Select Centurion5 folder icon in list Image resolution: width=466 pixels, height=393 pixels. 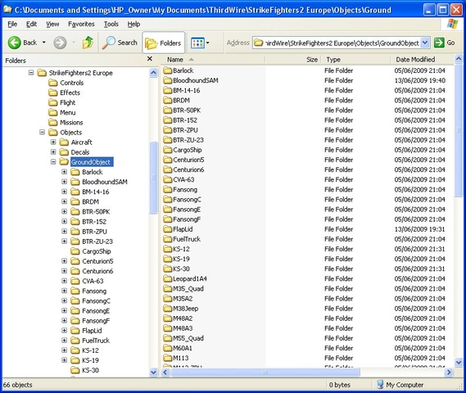tap(168, 160)
